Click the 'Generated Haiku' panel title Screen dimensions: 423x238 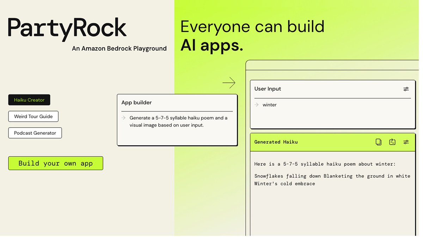pos(276,142)
